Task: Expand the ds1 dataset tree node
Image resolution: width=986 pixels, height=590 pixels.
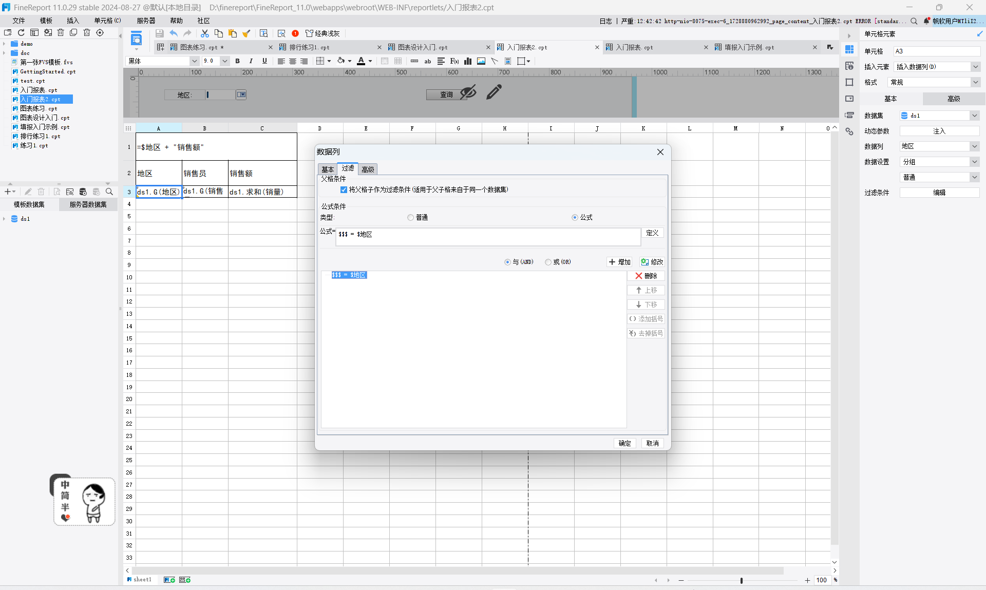Action: [4, 219]
